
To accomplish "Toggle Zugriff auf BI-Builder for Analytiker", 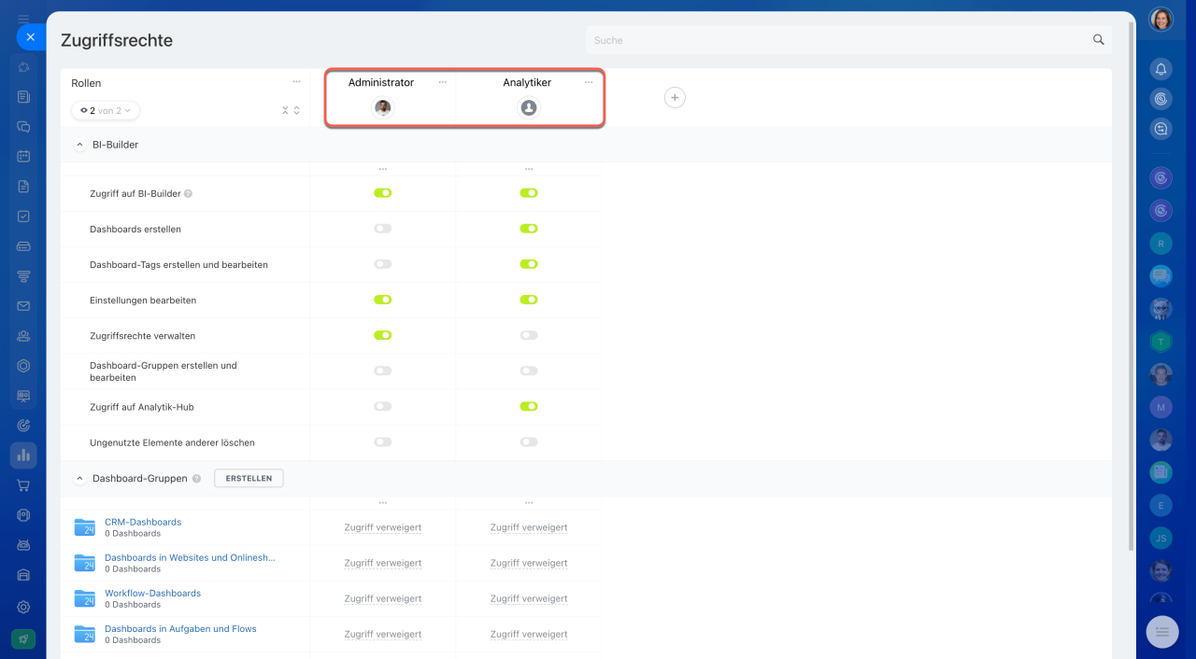I will tap(529, 193).
